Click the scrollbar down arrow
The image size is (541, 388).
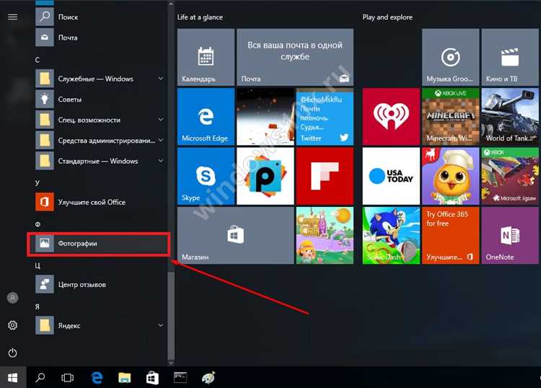point(171,363)
